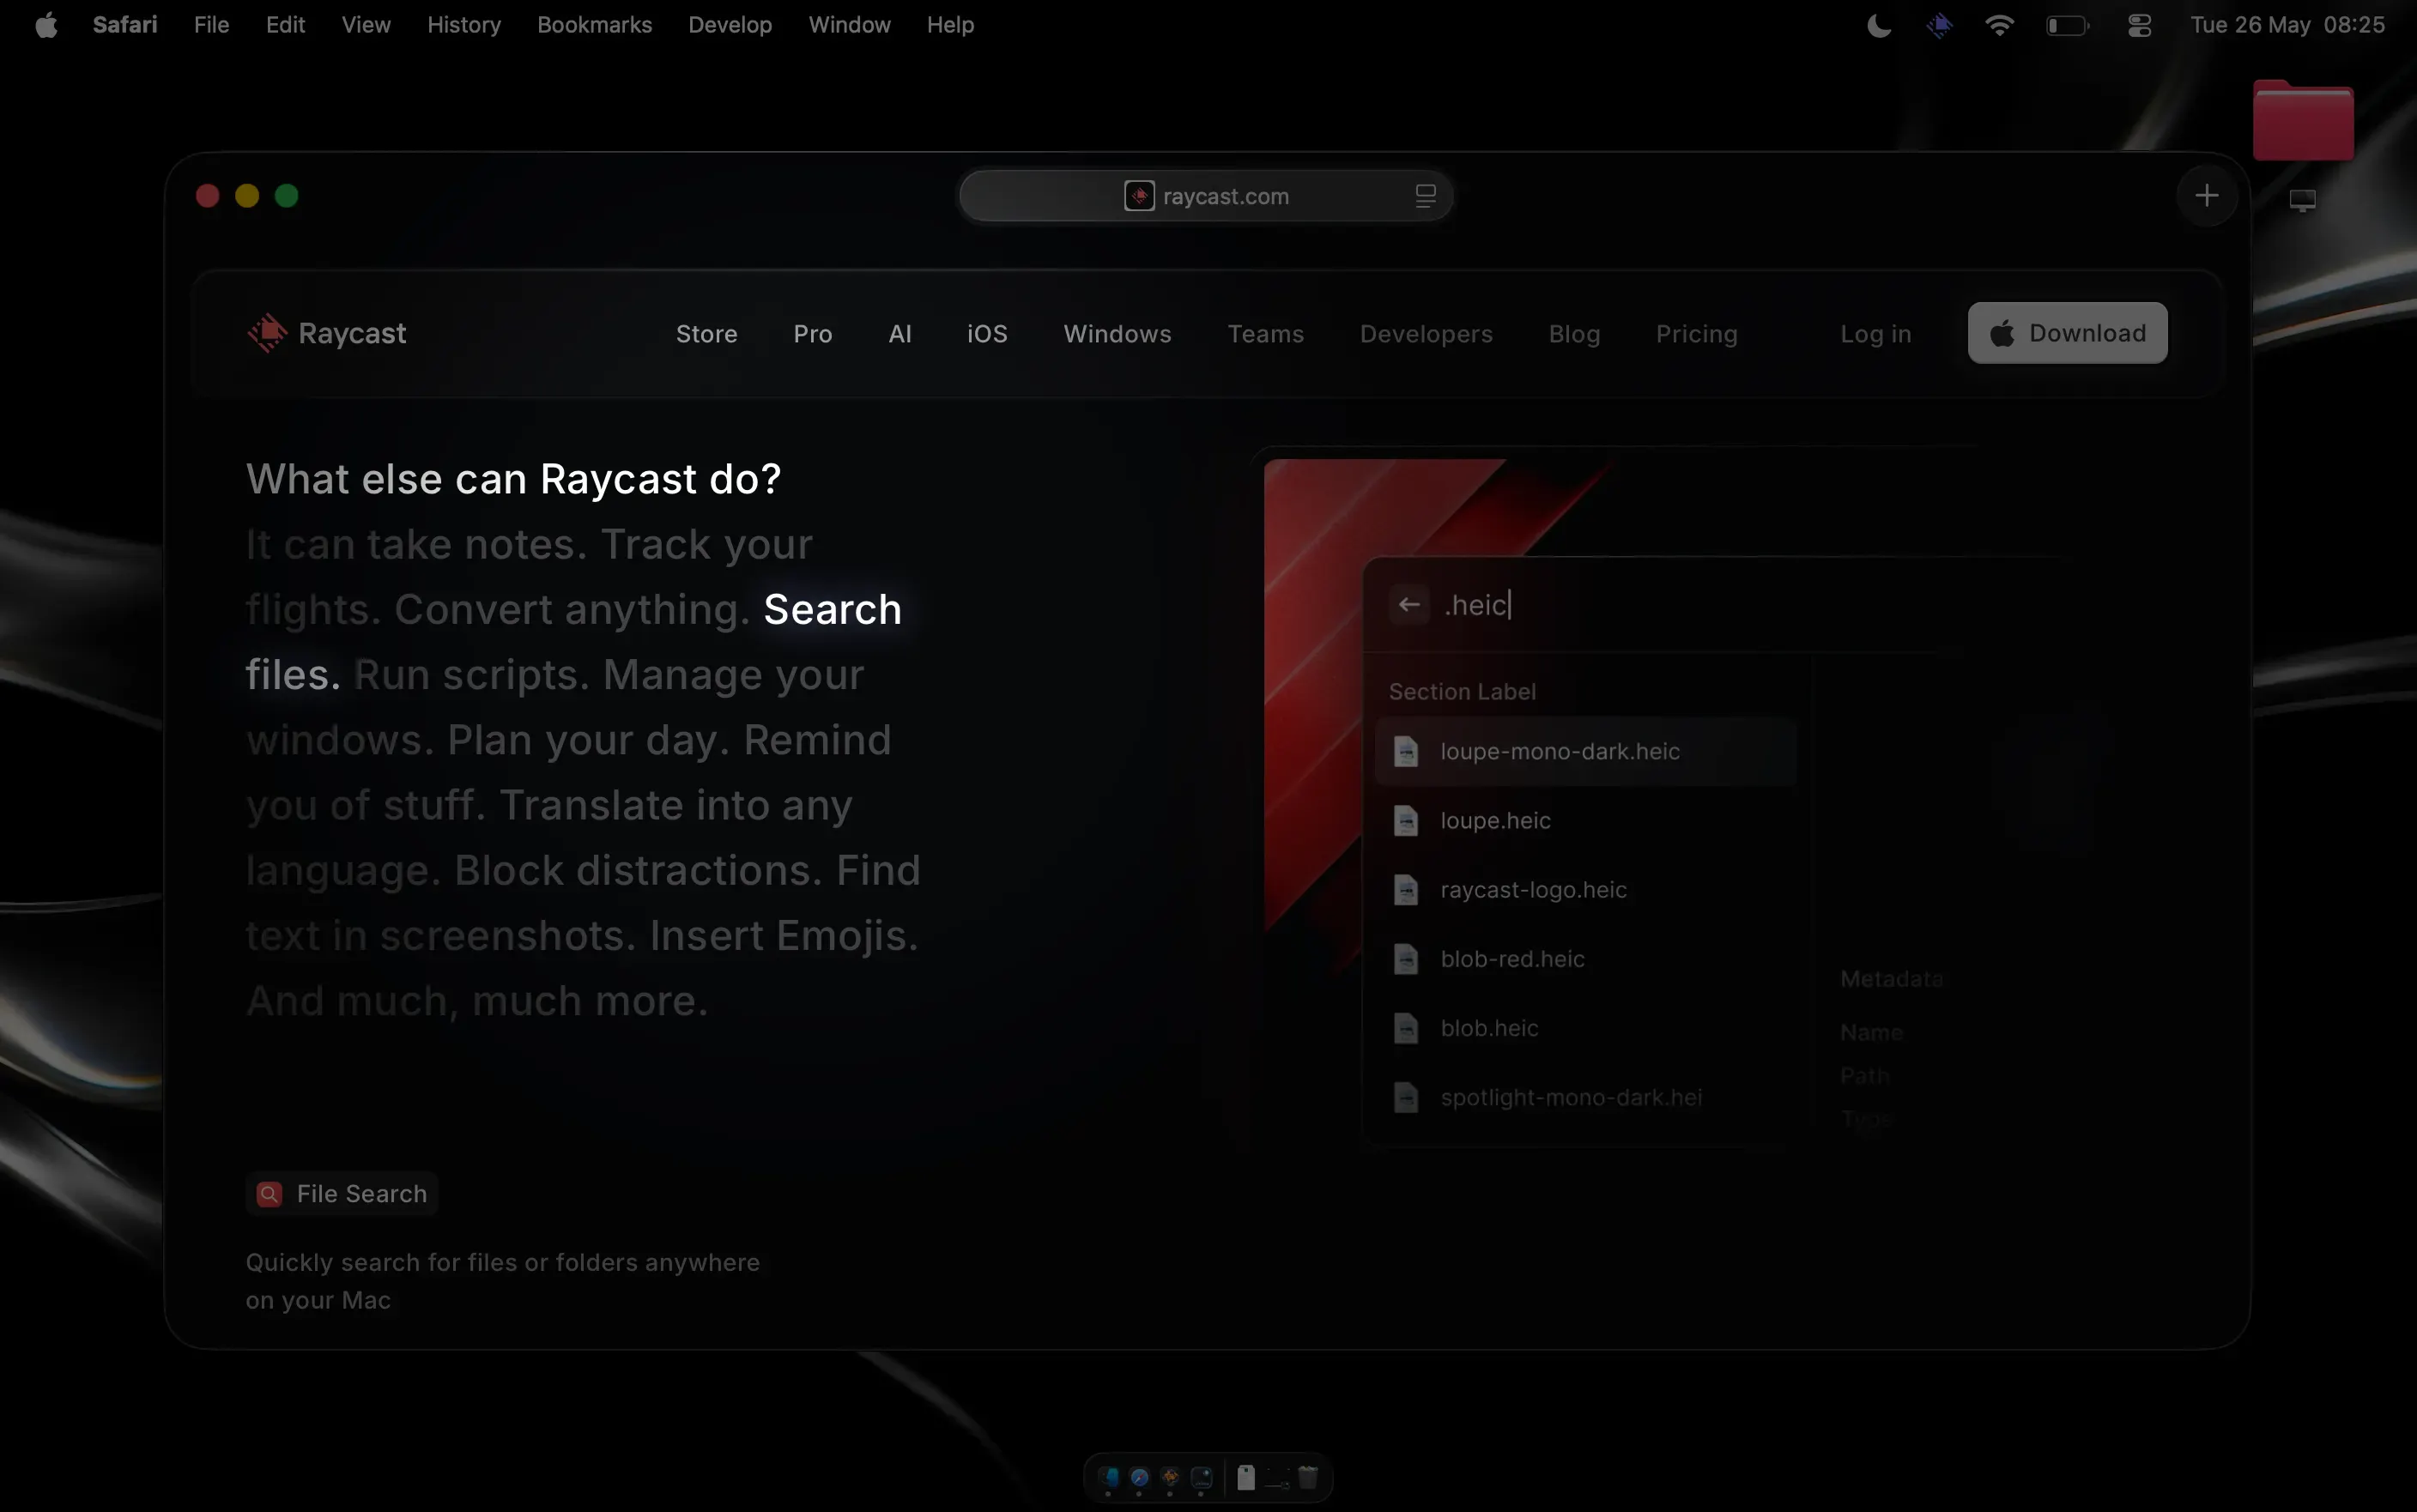Open a new tab with the plus button
Screen dimensions: 2417x1512
coord(2206,196)
